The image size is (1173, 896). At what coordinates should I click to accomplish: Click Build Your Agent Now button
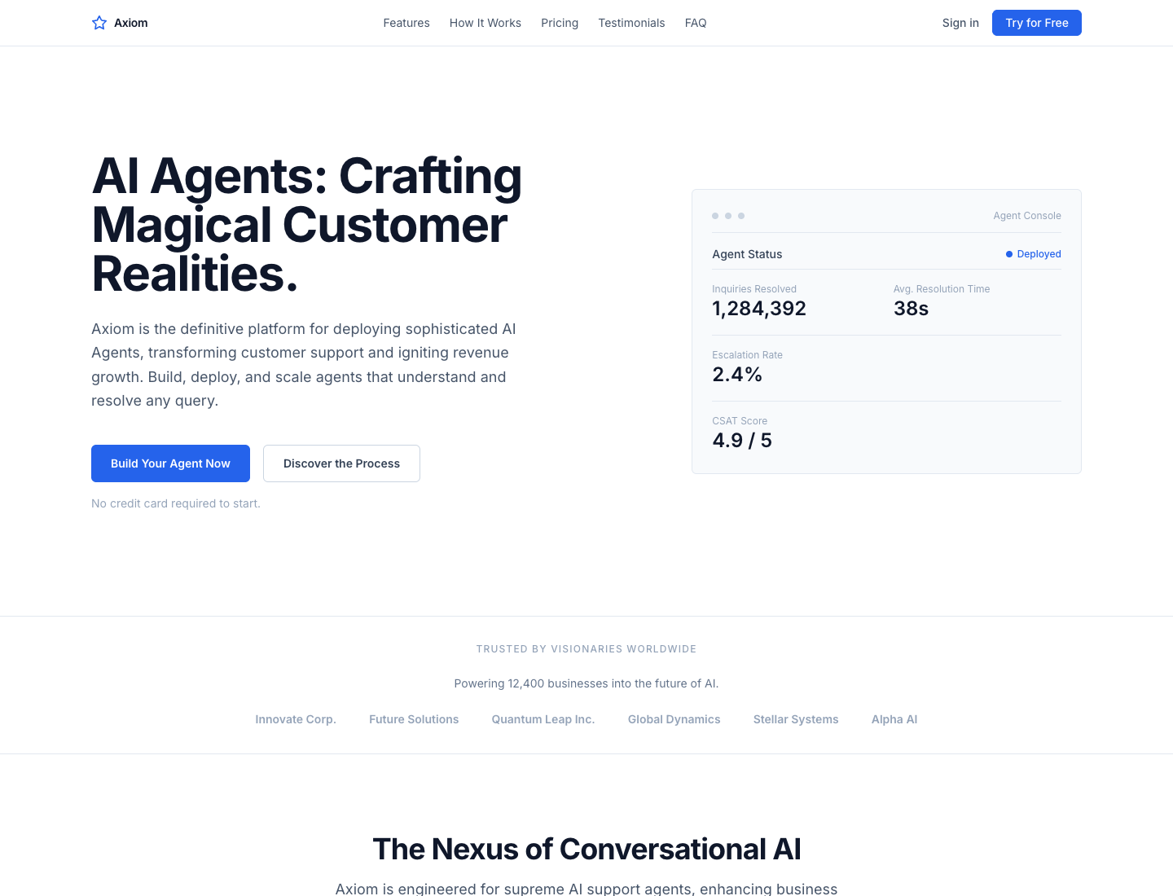[170, 463]
